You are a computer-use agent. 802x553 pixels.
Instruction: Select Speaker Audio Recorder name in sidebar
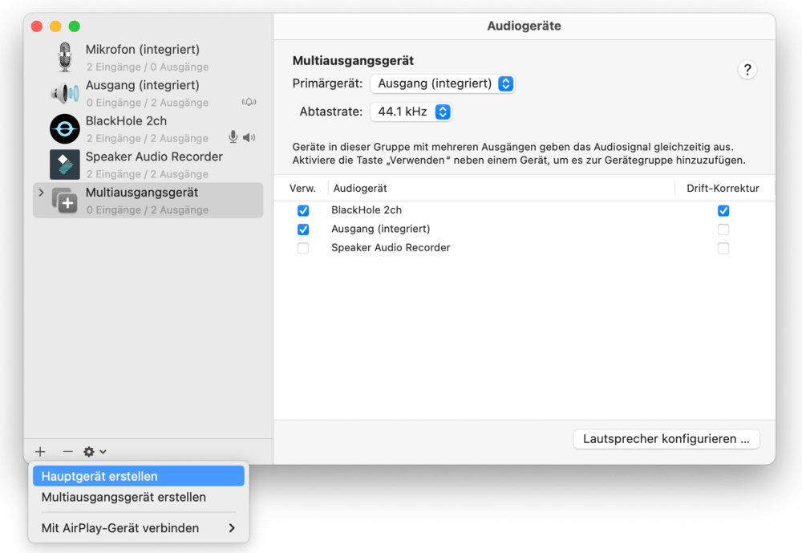pyautogui.click(x=155, y=157)
